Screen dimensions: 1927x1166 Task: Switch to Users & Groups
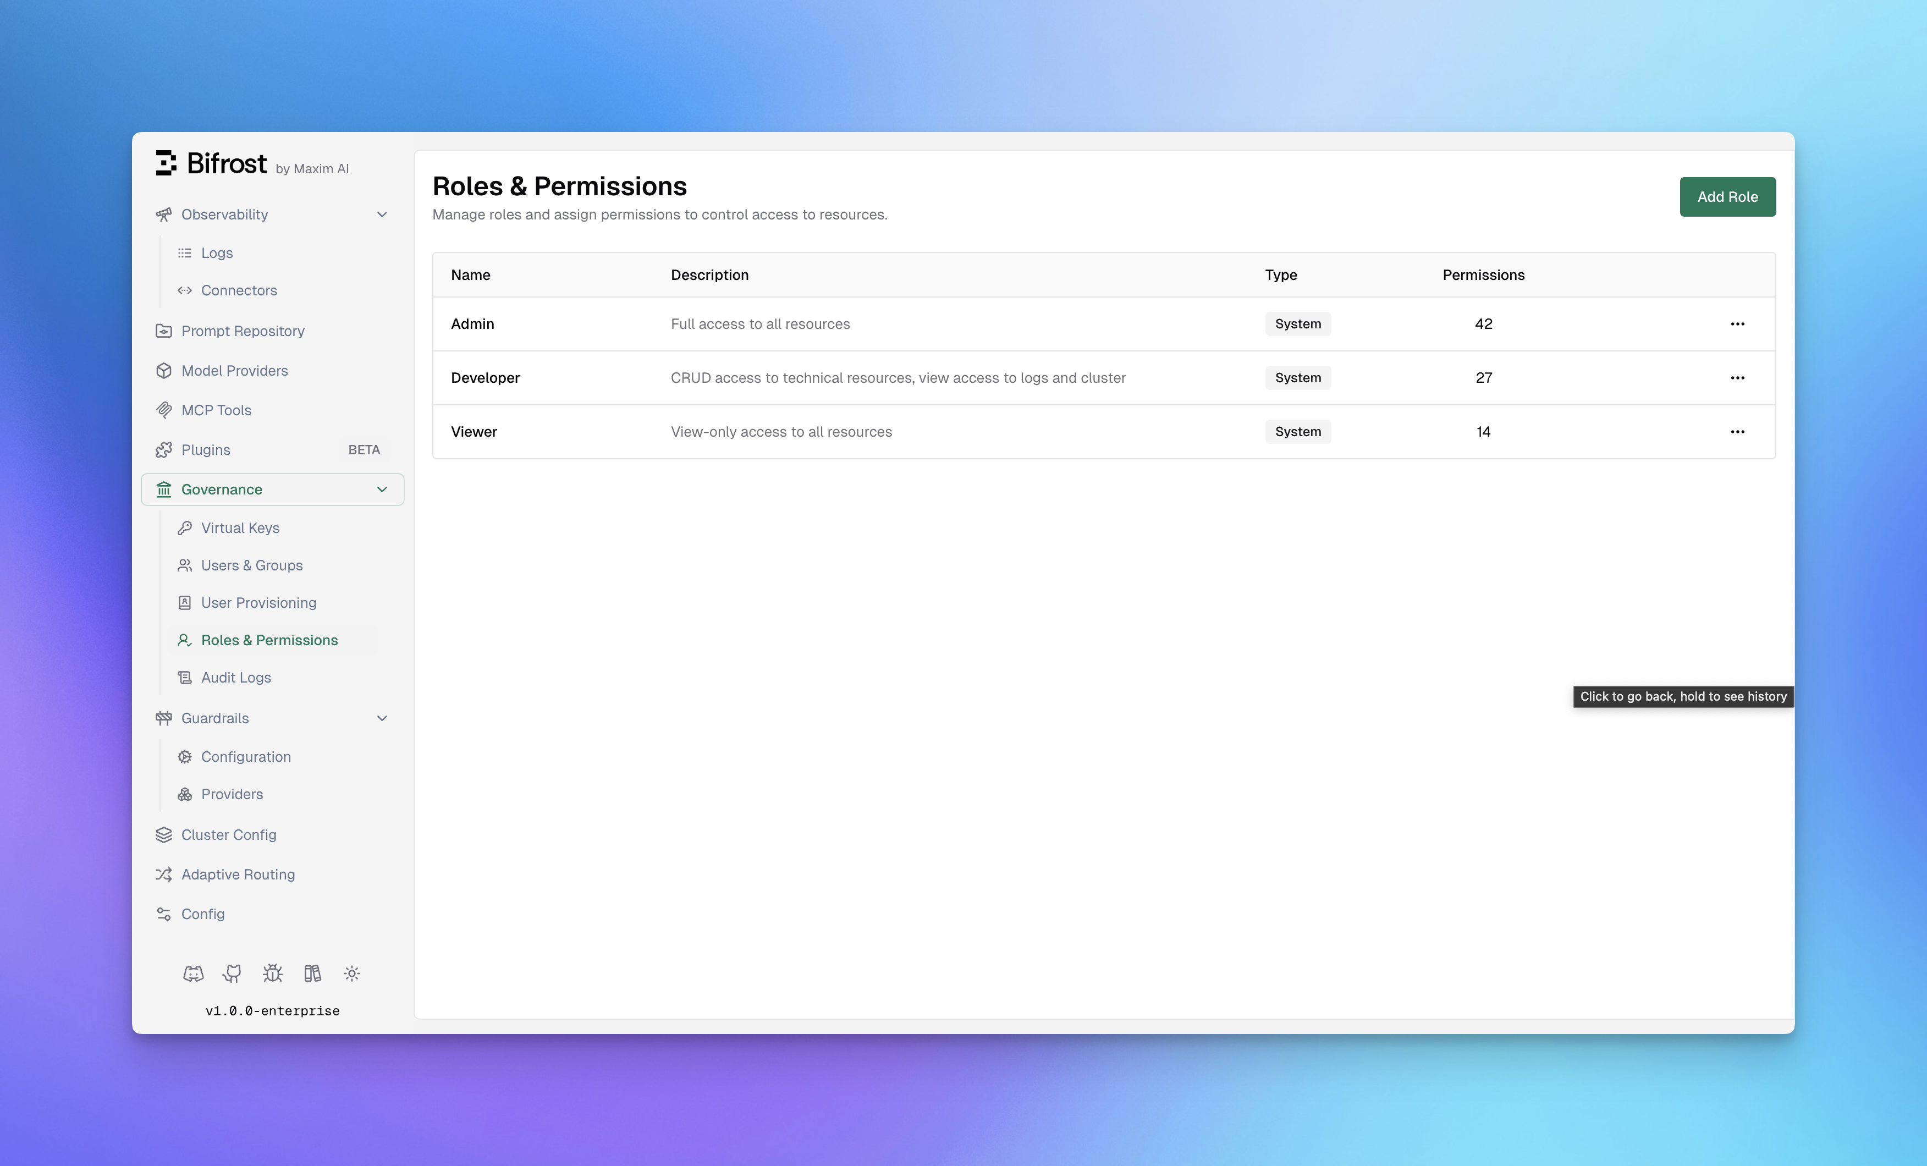[x=251, y=565]
